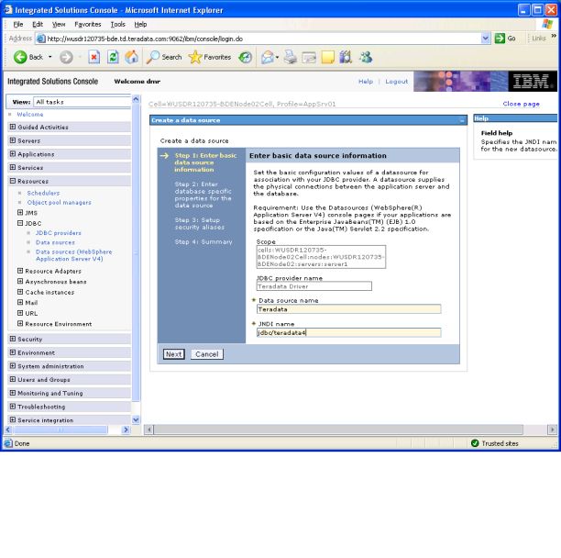Click the Help link in console header
Image resolution: width=561 pixels, height=558 pixels.
tap(366, 82)
